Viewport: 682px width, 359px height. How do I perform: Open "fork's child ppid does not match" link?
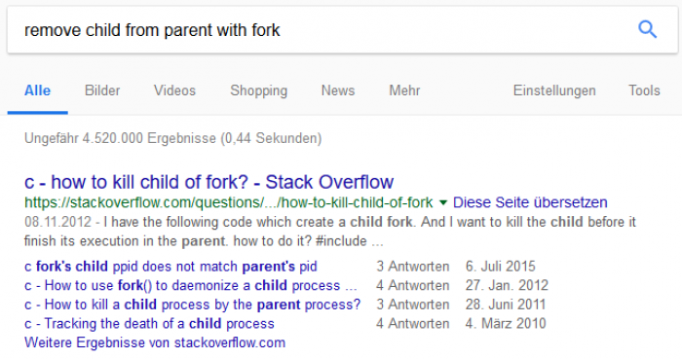(170, 267)
